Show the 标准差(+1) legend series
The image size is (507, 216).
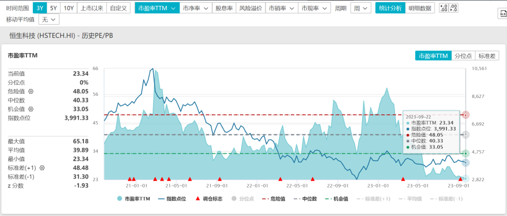click(x=372, y=199)
